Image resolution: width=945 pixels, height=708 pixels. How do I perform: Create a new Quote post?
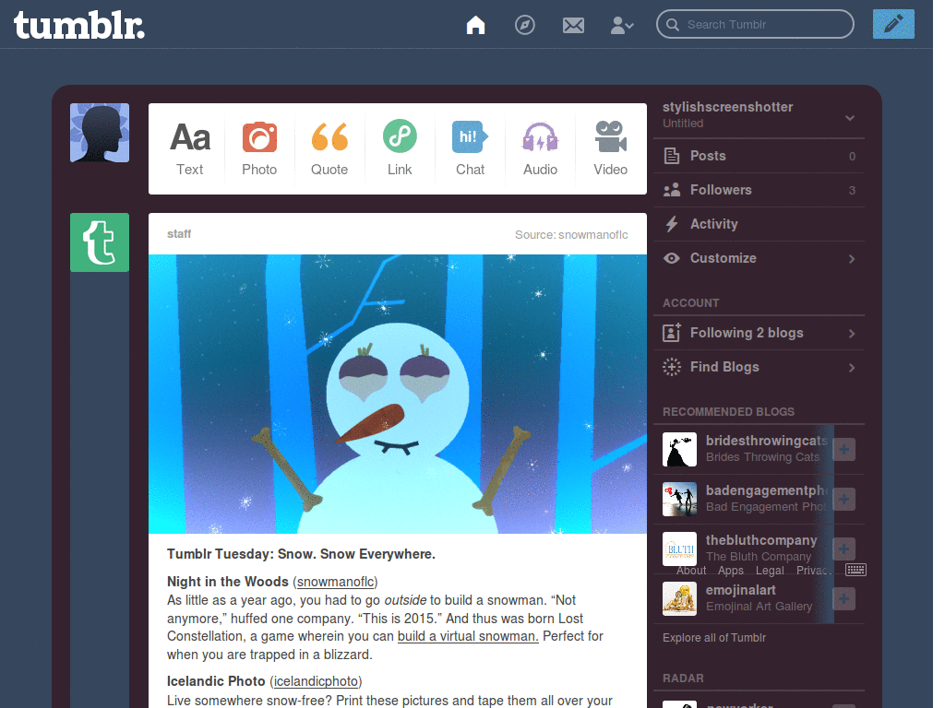pos(329,148)
